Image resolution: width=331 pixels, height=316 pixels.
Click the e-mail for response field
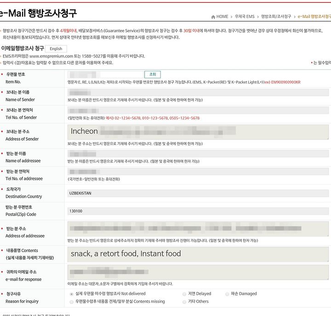pos(198,272)
